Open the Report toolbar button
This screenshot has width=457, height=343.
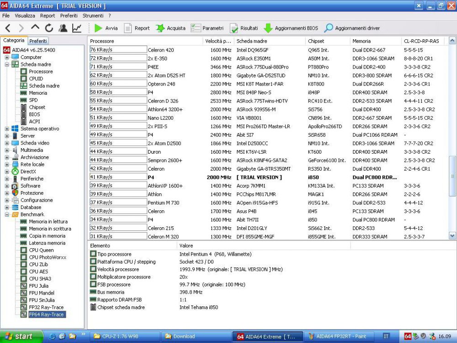click(137, 28)
